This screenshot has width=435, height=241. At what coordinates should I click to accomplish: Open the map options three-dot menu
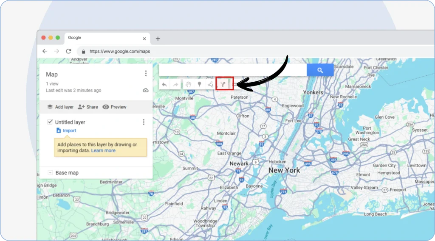tap(146, 73)
